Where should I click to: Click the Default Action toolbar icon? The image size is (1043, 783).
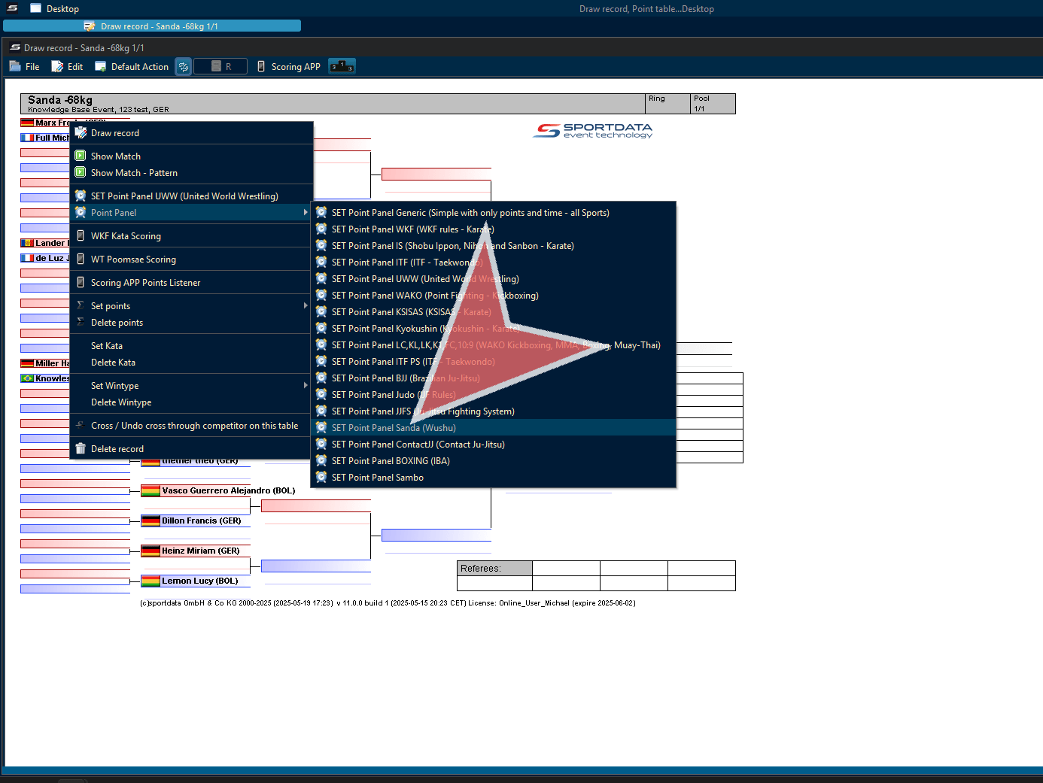[100, 67]
